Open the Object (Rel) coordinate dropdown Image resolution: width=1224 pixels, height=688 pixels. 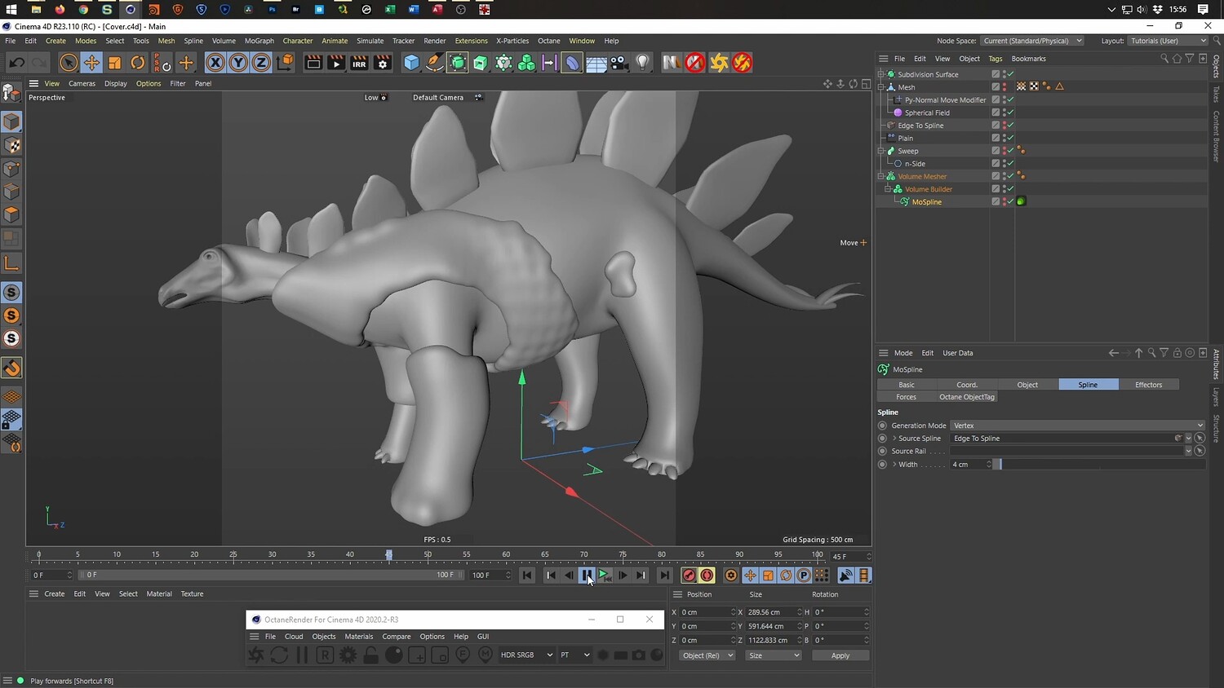[707, 655]
